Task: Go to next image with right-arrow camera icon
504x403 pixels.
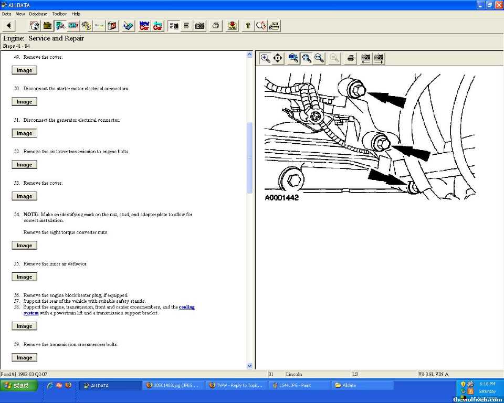Action: tap(379, 58)
